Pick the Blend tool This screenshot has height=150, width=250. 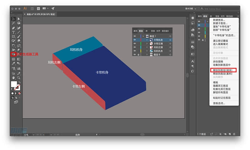click(19, 64)
